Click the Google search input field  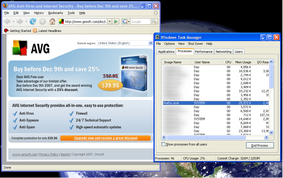point(140,22)
